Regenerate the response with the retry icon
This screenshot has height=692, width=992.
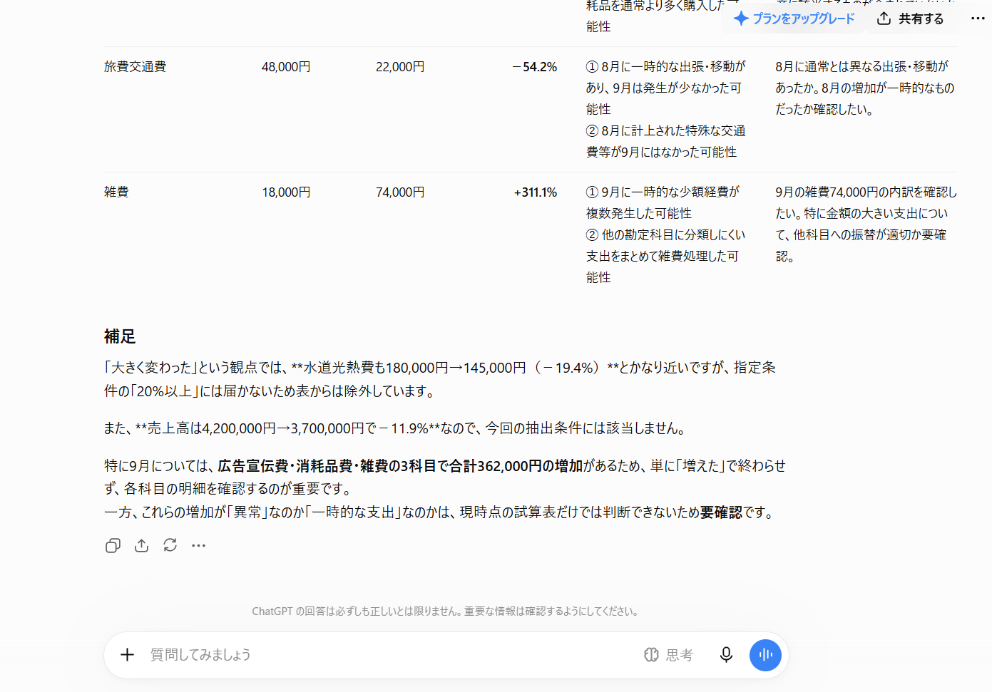170,546
